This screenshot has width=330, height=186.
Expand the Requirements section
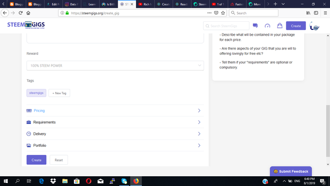click(115, 122)
